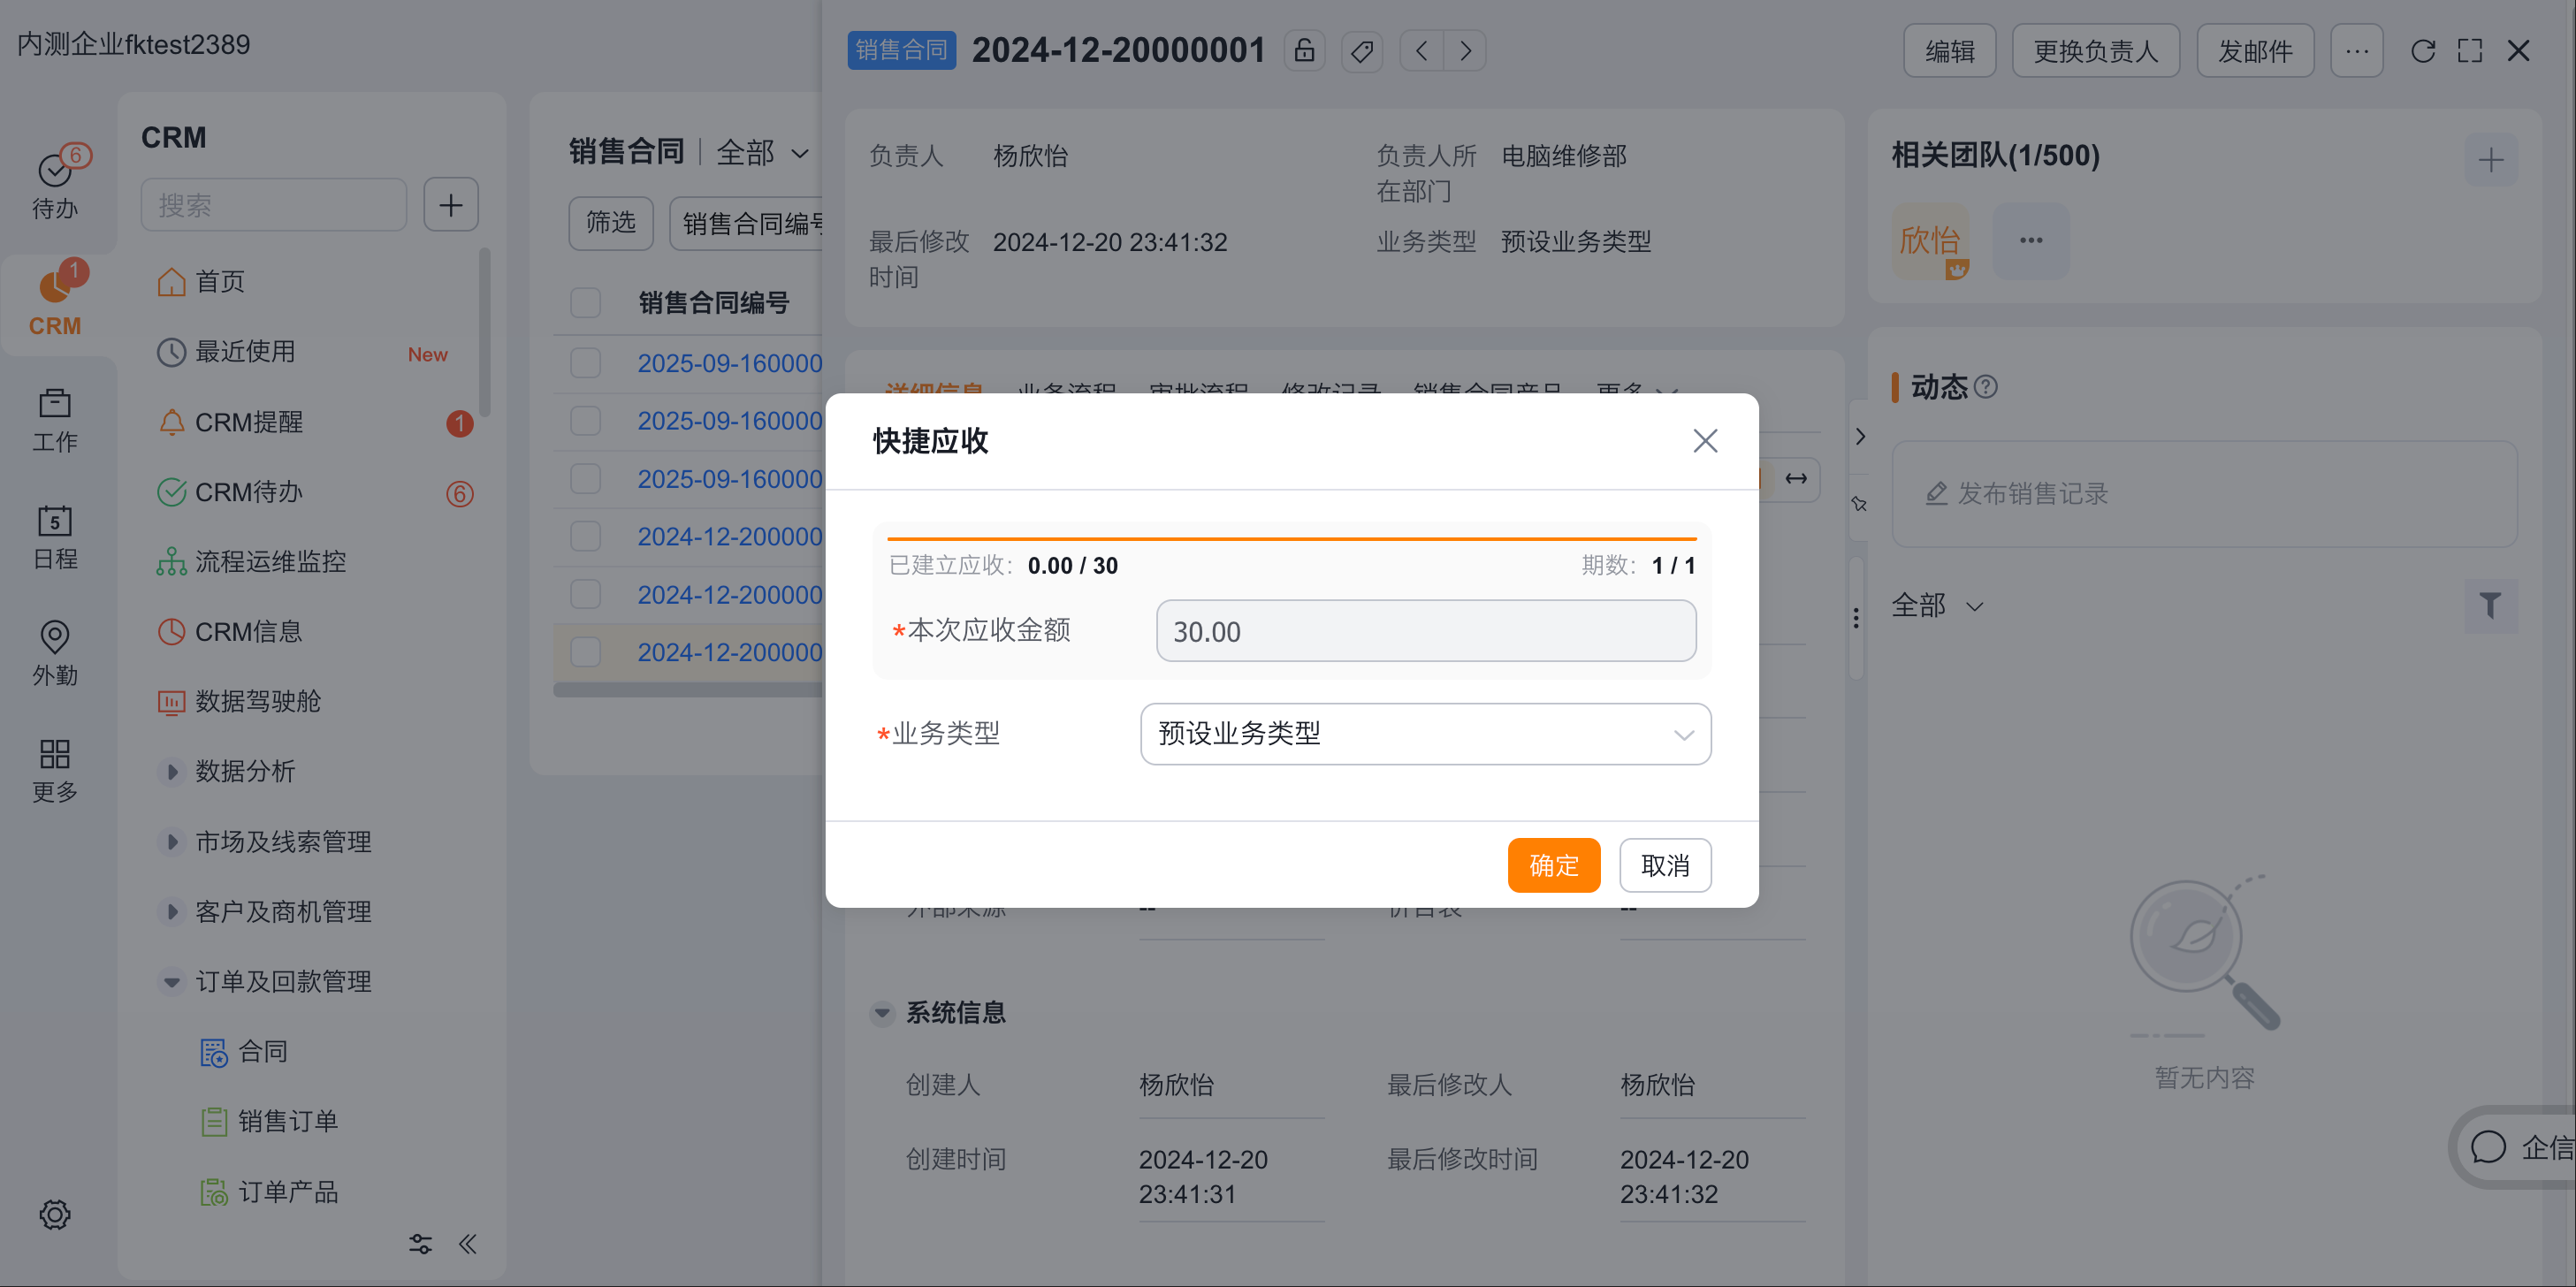Click the 本次应收金额 input field
This screenshot has width=2576, height=1287.
(1425, 631)
